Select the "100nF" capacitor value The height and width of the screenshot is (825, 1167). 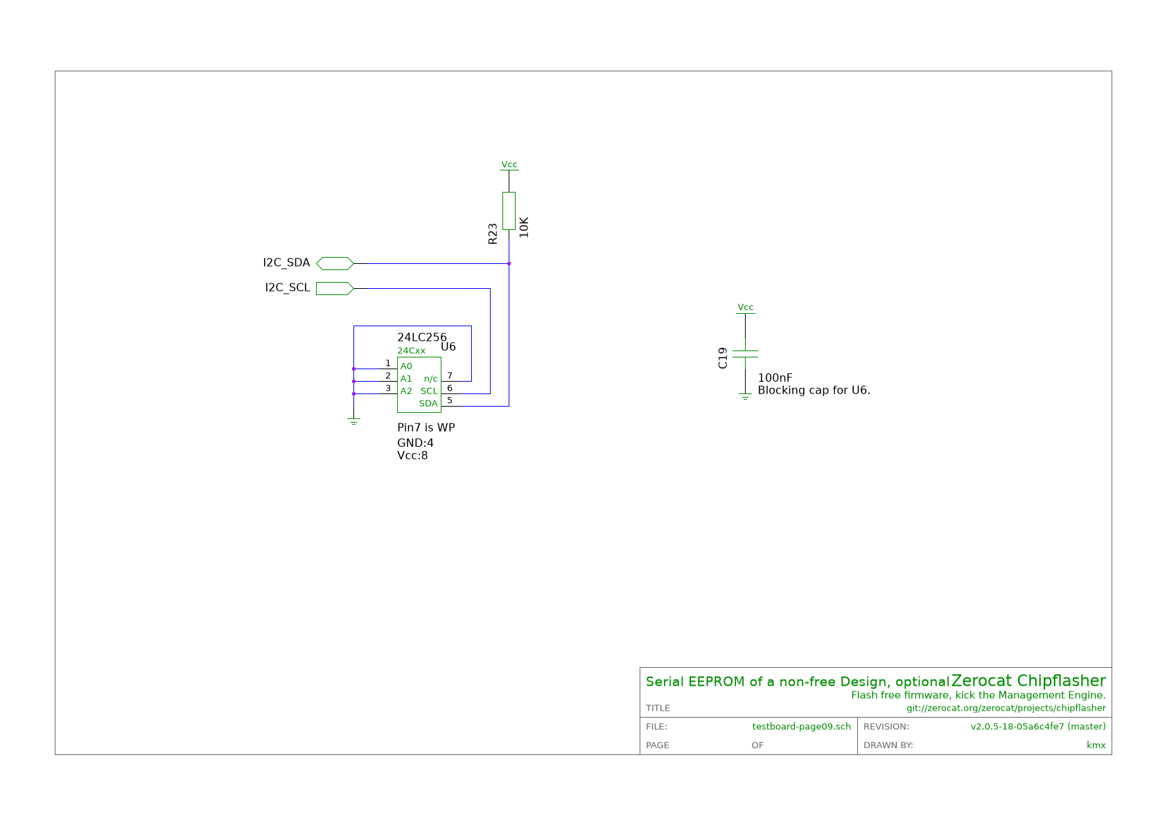[775, 378]
